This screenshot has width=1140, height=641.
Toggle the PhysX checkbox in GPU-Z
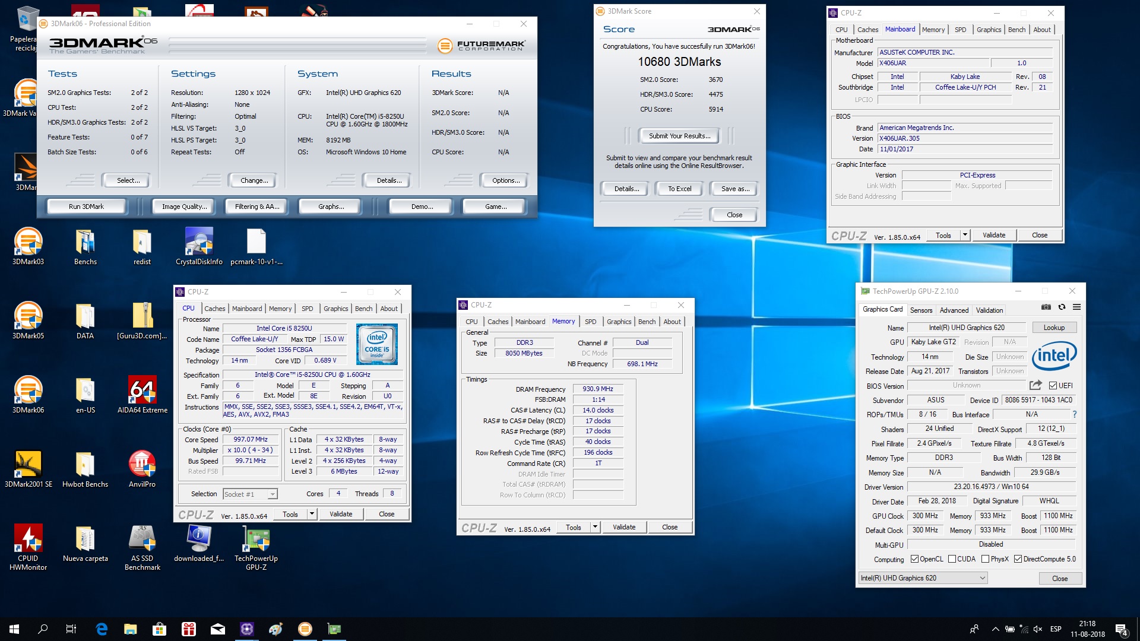[985, 559]
